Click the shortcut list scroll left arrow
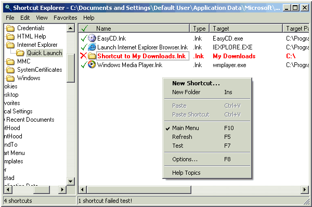 tap(83, 189)
